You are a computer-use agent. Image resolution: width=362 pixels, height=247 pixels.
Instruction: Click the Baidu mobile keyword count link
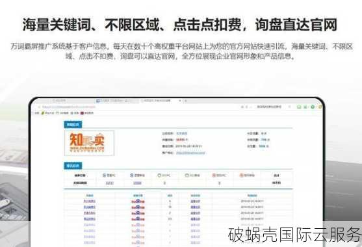[x=137, y=183]
